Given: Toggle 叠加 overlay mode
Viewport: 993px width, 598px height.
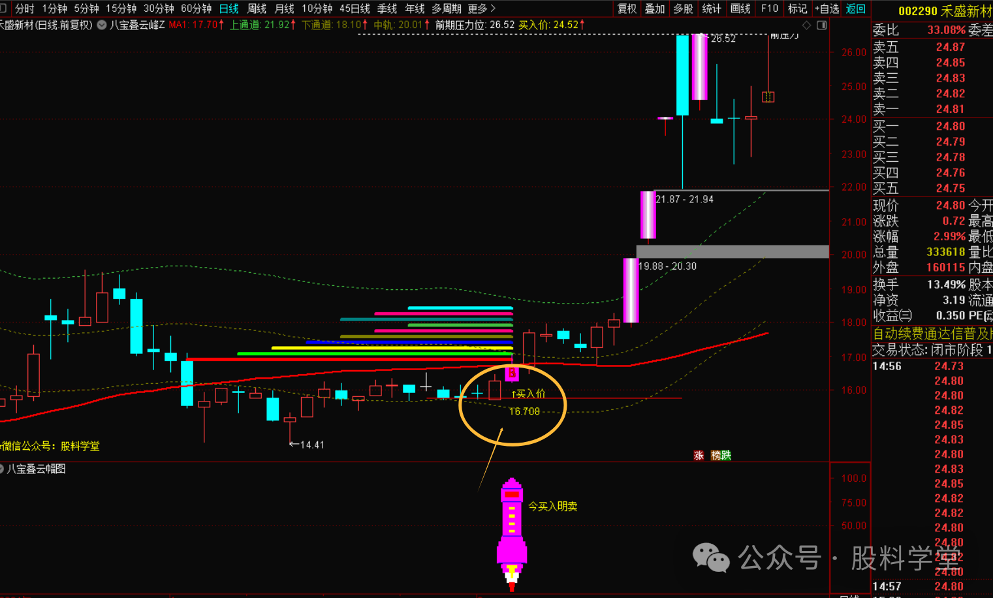Looking at the screenshot, I should 655,8.
